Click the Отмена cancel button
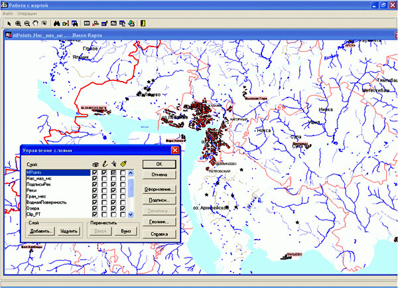This screenshot has height=288, width=398. click(159, 175)
